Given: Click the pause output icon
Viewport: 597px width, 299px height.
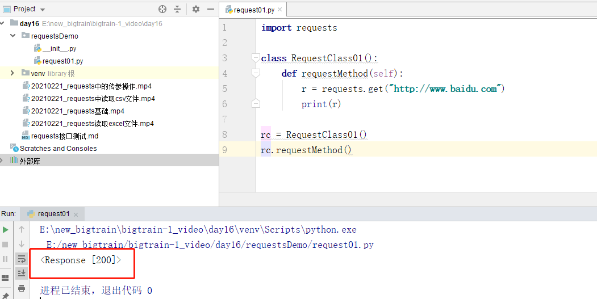Looking at the screenshot, I should [5, 259].
